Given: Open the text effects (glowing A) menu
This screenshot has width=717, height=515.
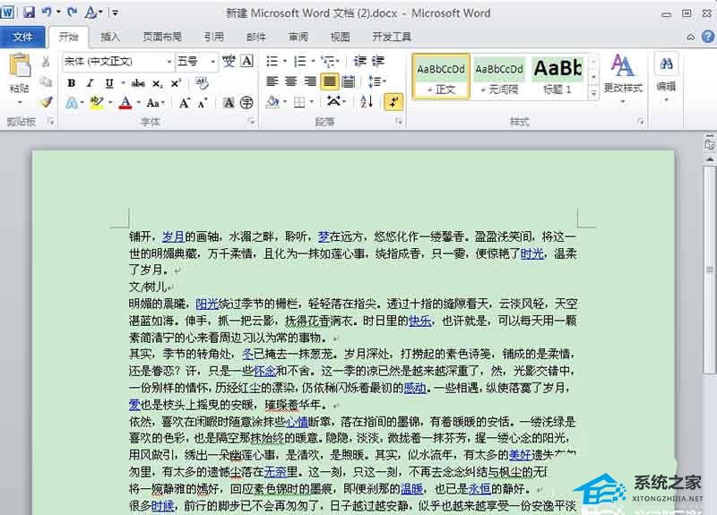Looking at the screenshot, I should coord(72,103).
